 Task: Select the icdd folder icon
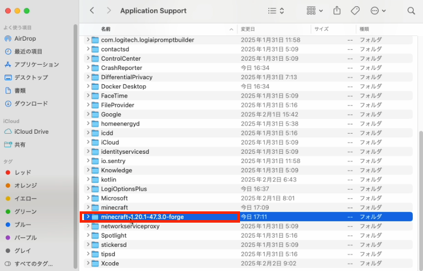click(x=95, y=133)
